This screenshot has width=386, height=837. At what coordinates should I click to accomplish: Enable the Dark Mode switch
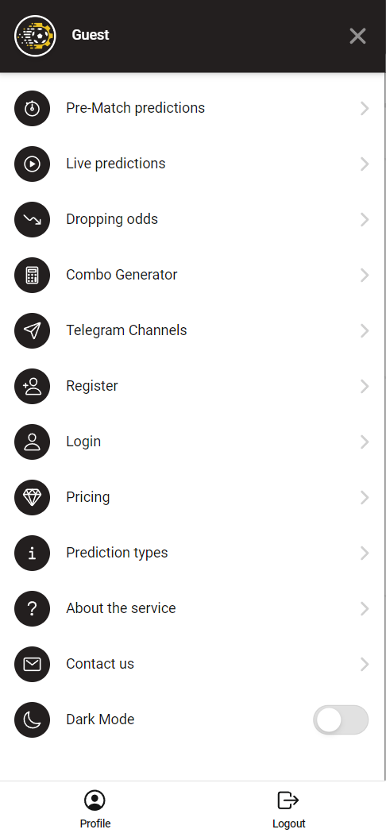tap(341, 720)
